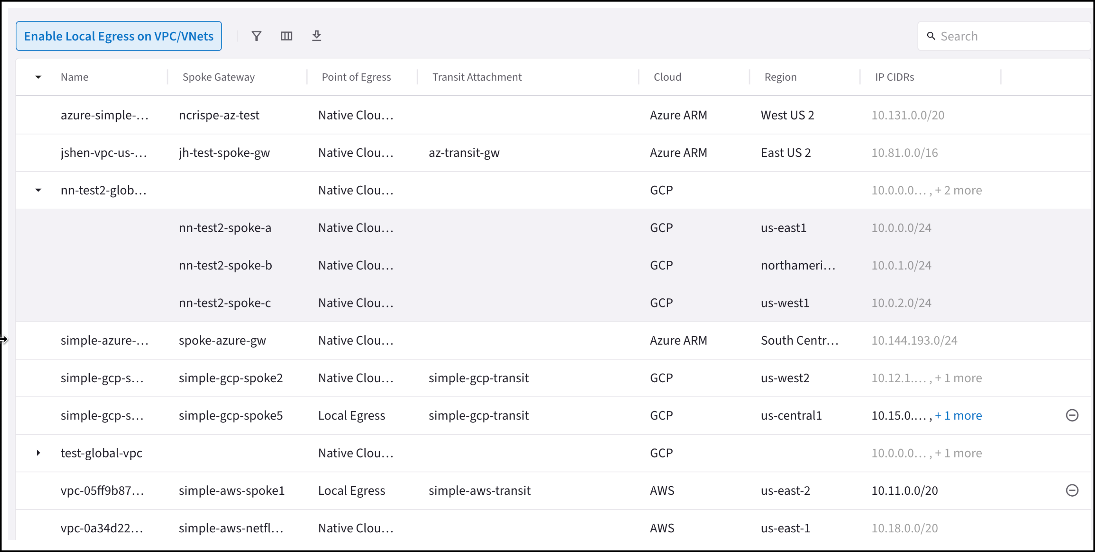Click jh-test-spoke-gw gateway cell
Viewport: 1095px width, 552px height.
pos(224,153)
